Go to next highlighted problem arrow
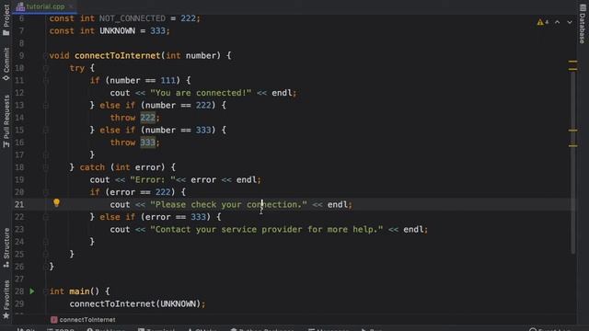589x331 pixels. 570,22
